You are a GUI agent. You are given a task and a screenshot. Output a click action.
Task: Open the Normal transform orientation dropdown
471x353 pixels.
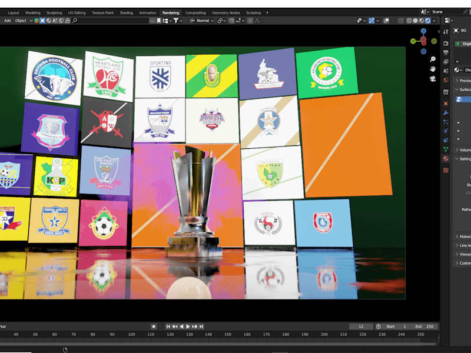tap(202, 21)
